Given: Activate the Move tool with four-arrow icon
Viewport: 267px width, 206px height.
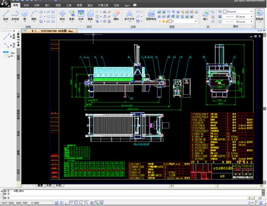Looking at the screenshot, I should click(x=62, y=15).
